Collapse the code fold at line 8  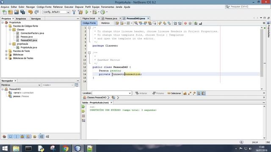coord(89,53)
